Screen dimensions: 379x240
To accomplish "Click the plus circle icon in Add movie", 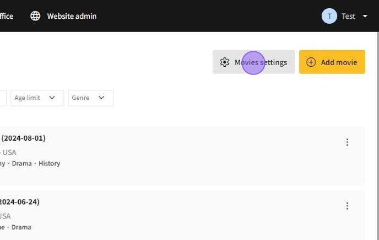I will (311, 62).
